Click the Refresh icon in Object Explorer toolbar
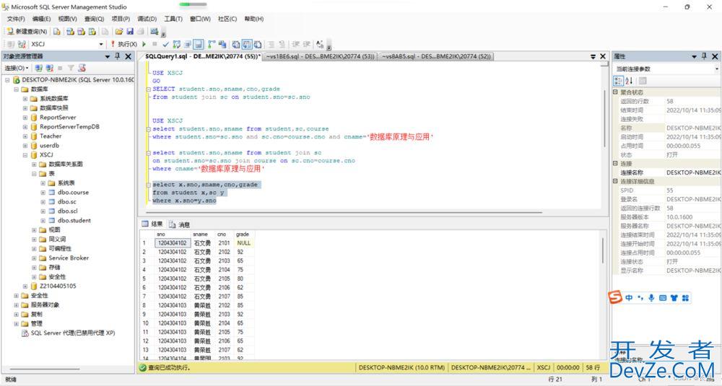 pos(82,68)
